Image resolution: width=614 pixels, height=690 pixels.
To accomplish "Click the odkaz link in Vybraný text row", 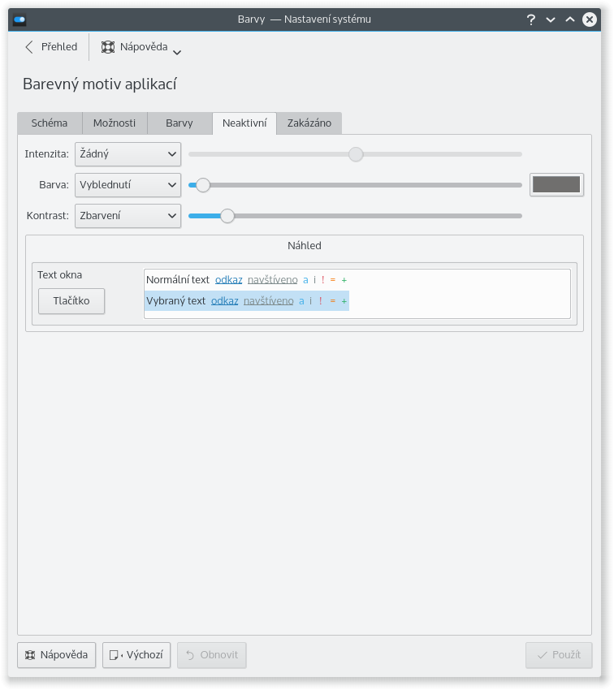I will click(224, 301).
